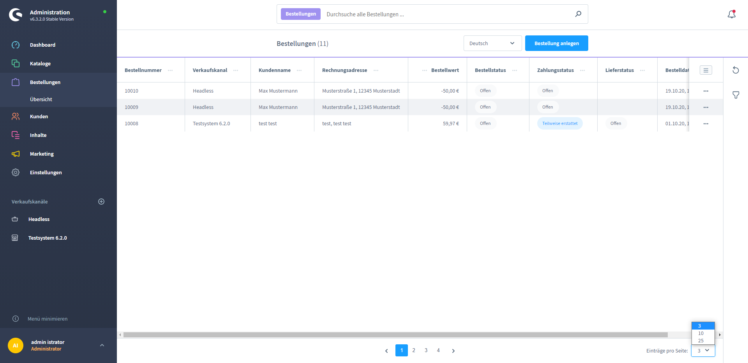Add a new Verkaufskanal with plus icon
The image size is (748, 363).
pos(101,202)
